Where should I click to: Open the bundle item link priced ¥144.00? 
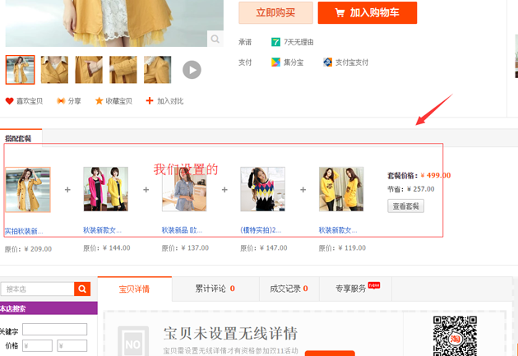[105, 231]
